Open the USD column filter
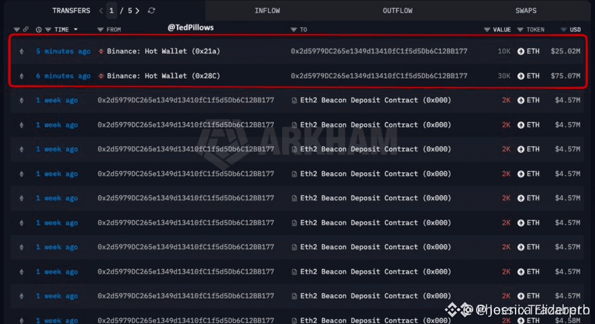This screenshot has height=324, width=595. [564, 29]
